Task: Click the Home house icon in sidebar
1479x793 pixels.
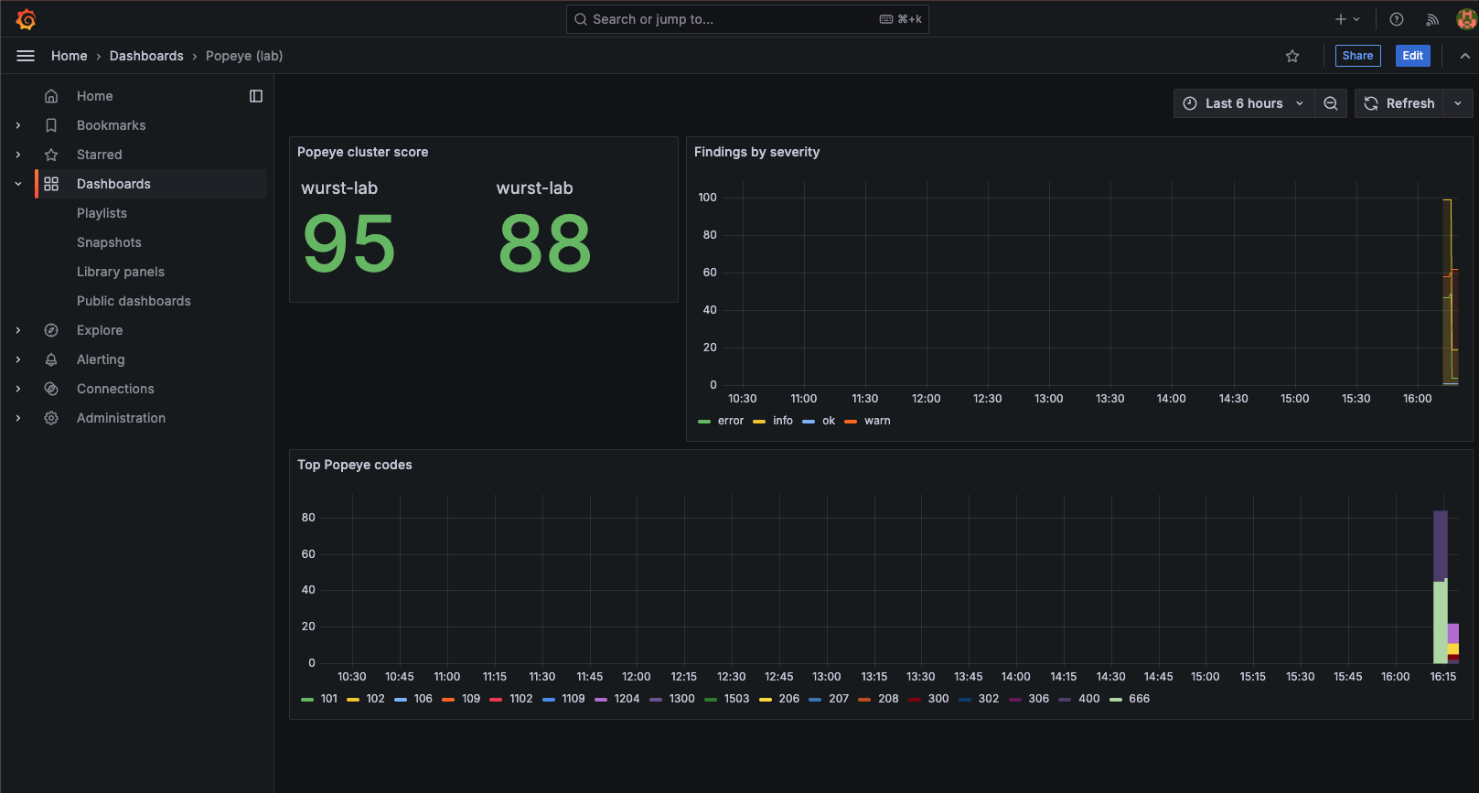Action: point(51,96)
